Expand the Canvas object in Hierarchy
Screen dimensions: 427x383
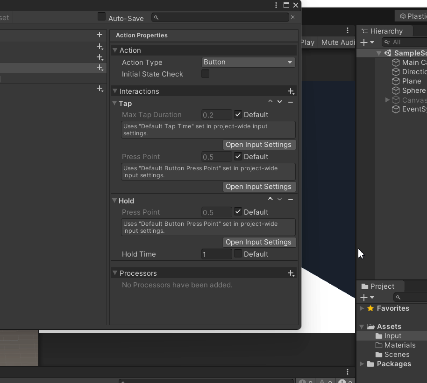pos(387,100)
